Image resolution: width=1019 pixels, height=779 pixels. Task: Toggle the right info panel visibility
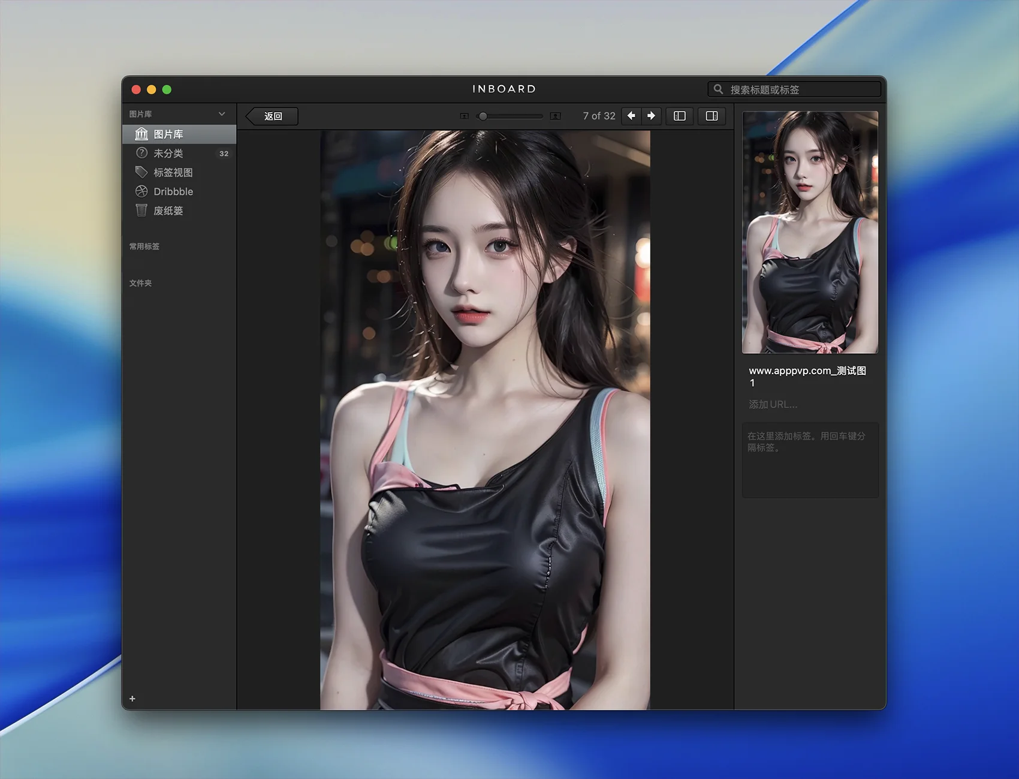712,116
